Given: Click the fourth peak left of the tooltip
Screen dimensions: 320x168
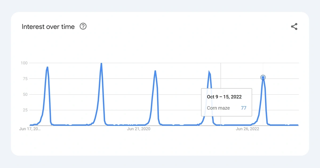Looking at the screenshot, I should [209, 72].
